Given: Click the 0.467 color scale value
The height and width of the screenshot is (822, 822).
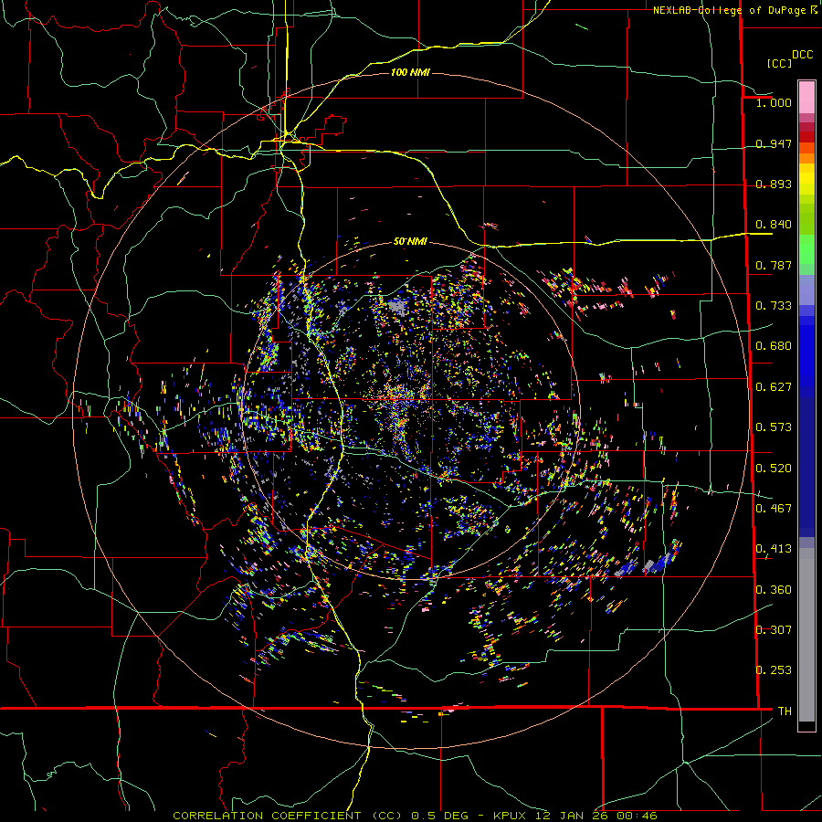Looking at the screenshot, I should point(774,509).
